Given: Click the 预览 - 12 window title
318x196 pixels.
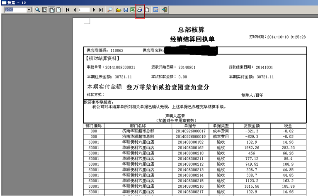Looking at the screenshot, I should 17,2.
